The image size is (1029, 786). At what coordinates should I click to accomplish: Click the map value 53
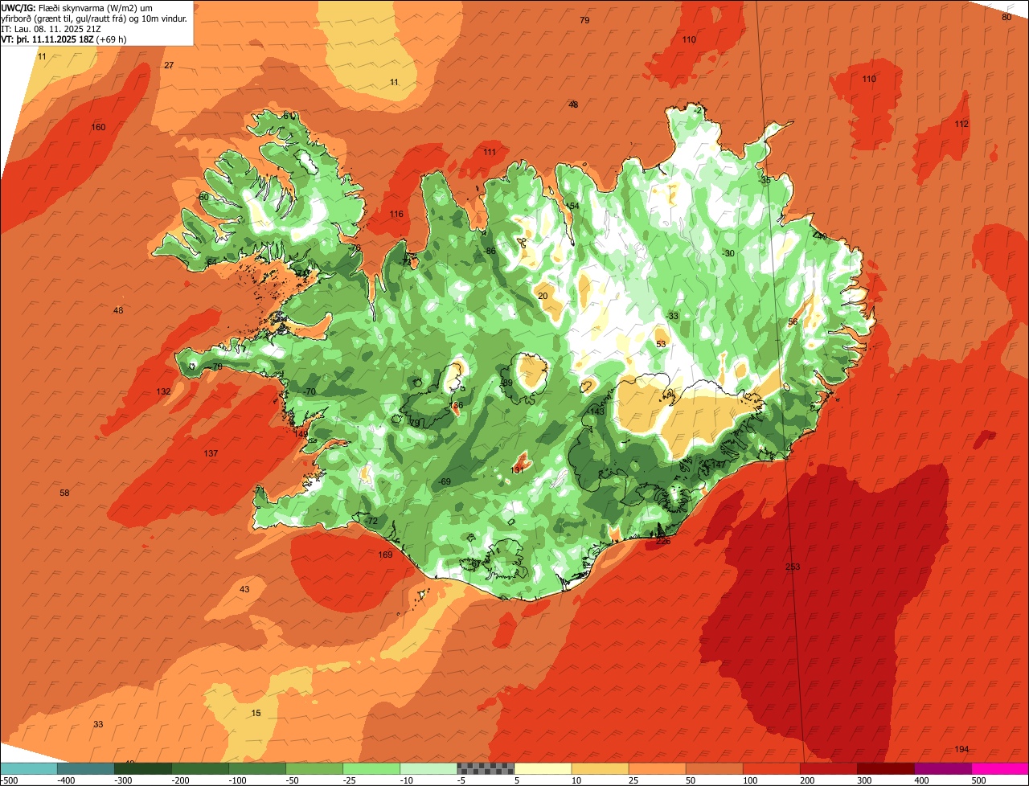661,345
